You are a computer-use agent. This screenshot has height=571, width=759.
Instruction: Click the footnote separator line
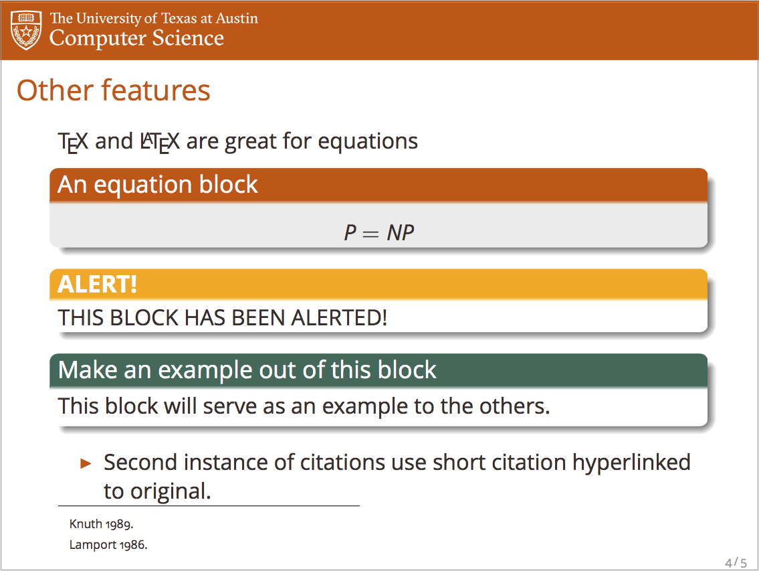(x=209, y=506)
